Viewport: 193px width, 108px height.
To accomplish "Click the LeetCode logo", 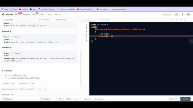I will point(8,14).
